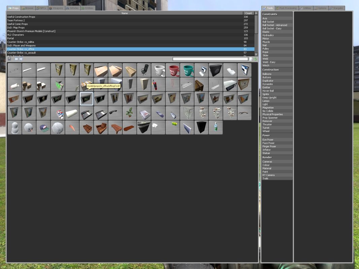Select the Team Fortress 2 row
359x269 pixels.
131,21
